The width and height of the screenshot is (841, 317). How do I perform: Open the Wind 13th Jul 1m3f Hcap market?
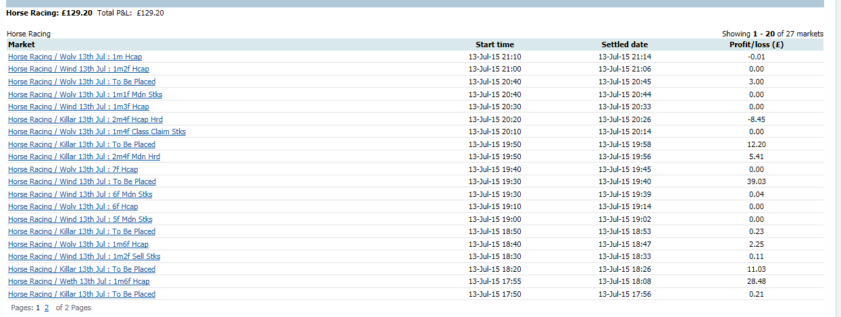(78, 107)
